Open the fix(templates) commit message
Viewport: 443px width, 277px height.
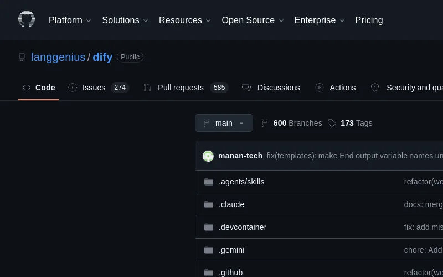click(354, 156)
